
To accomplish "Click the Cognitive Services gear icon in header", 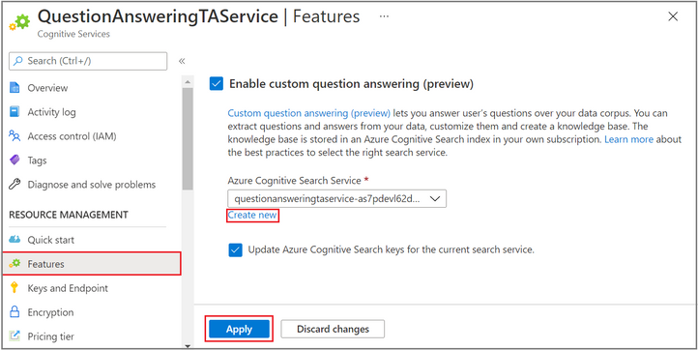I will click(19, 22).
